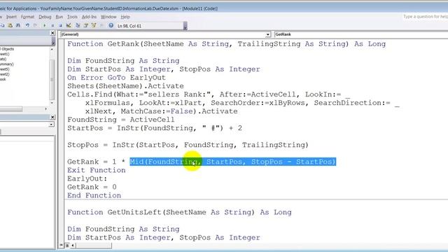Image resolution: width=448 pixels, height=252 pixels.
Task: Click the Redo toolbar icon
Action: [x=35, y=25]
